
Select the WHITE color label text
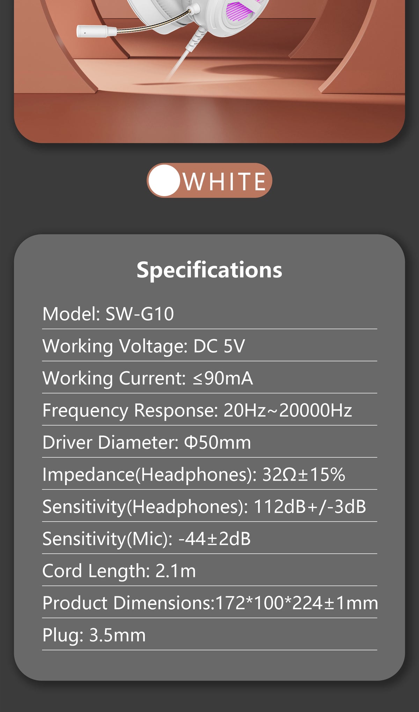click(225, 181)
